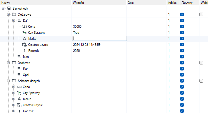Click the decimal number icon beside Cena under Daf
This screenshot has width=208, height=113.
(24, 27)
